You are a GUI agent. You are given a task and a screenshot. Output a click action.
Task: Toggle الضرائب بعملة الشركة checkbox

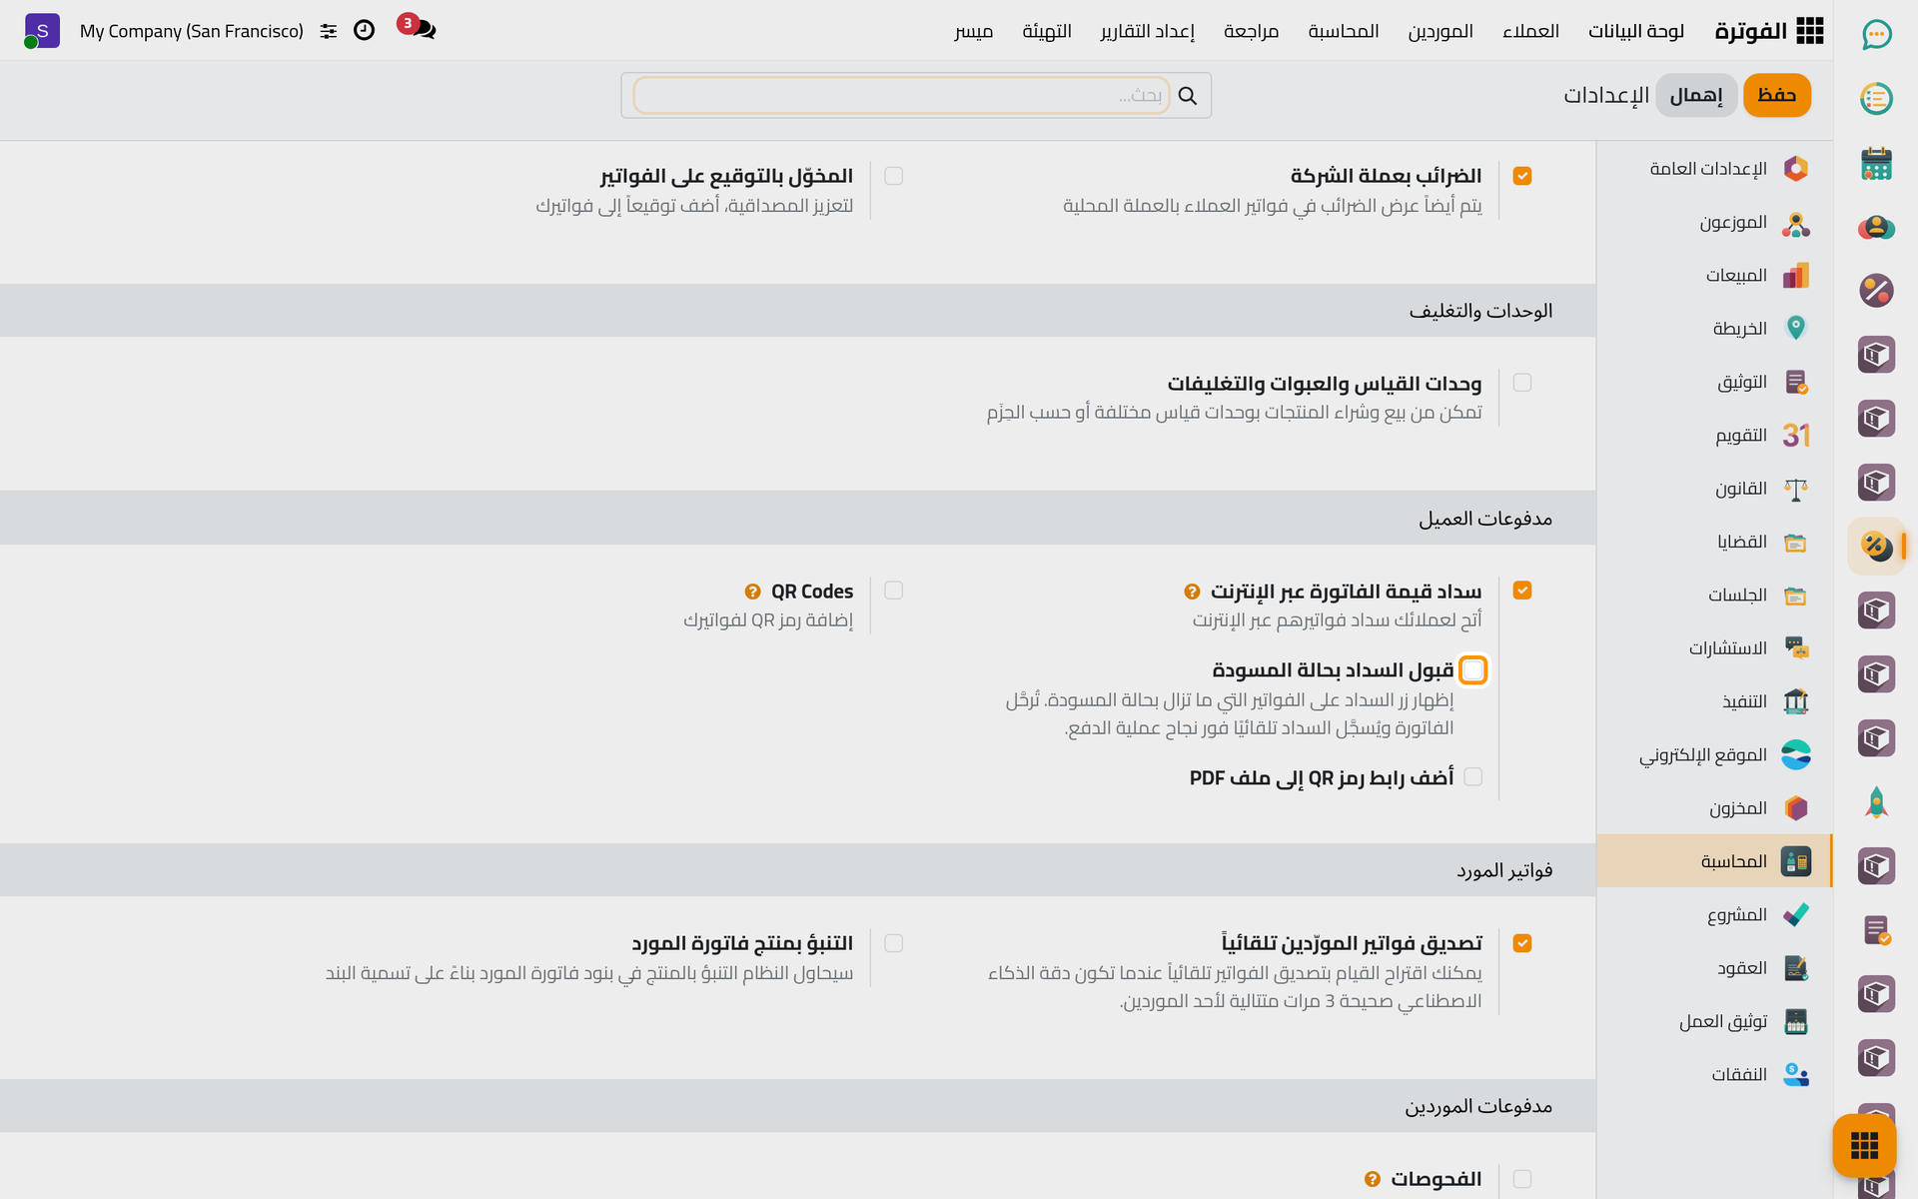click(x=1522, y=176)
